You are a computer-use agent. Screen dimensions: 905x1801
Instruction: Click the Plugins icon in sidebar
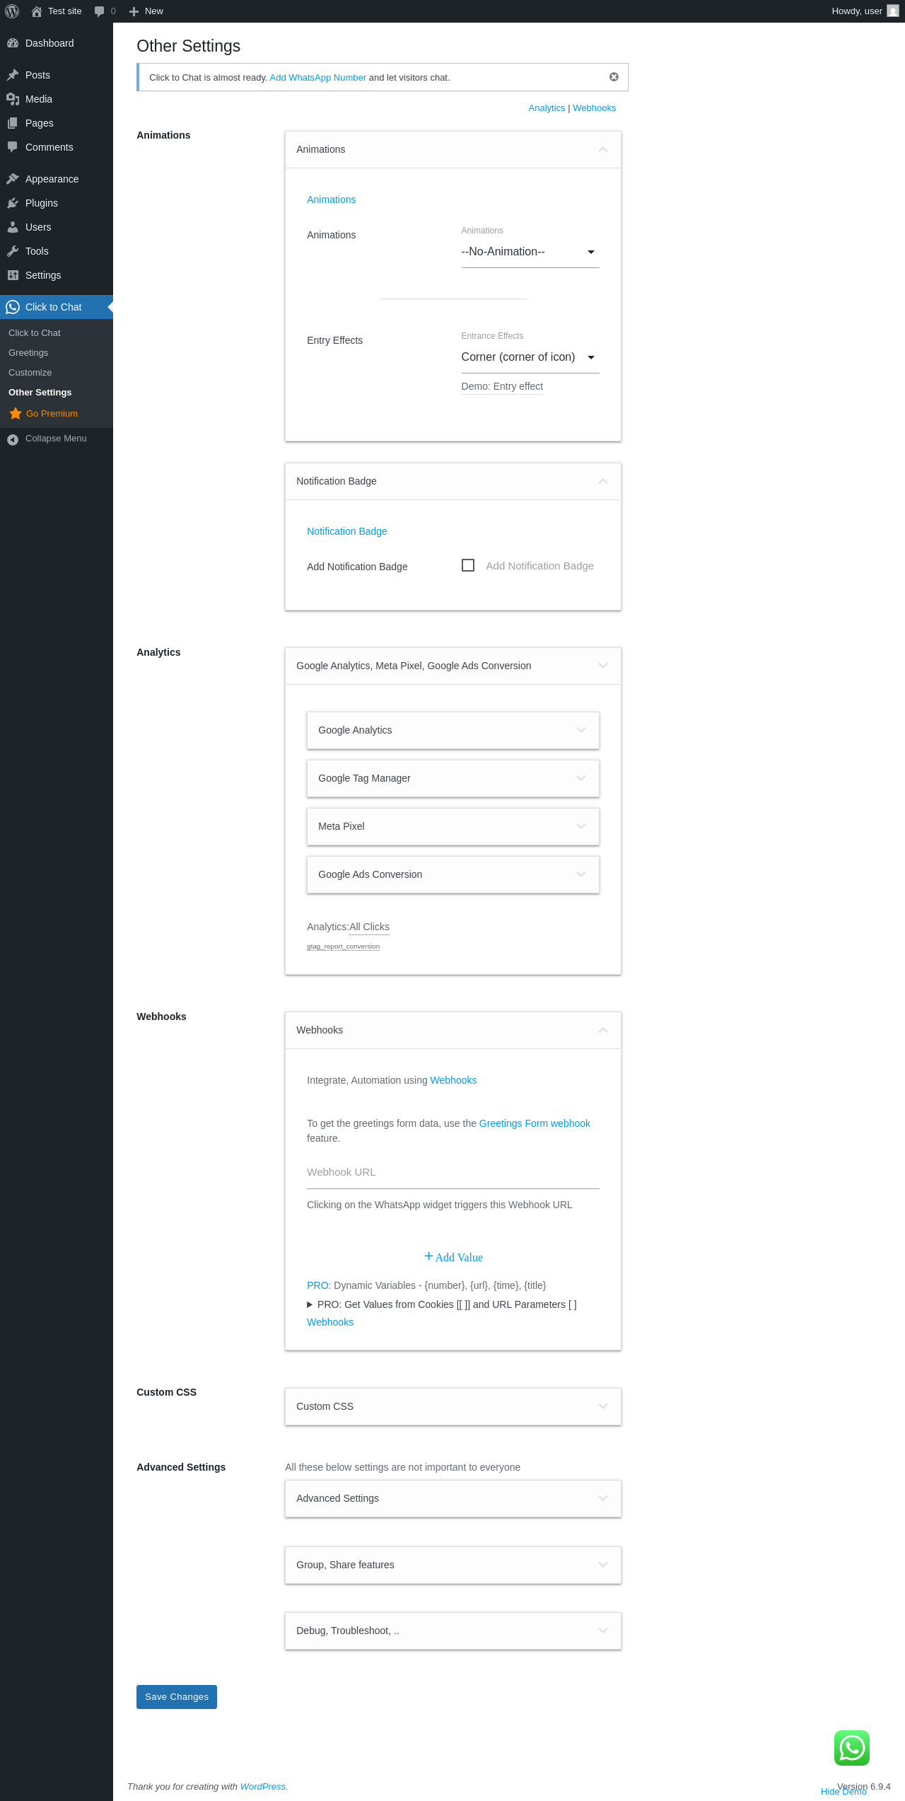pos(13,203)
